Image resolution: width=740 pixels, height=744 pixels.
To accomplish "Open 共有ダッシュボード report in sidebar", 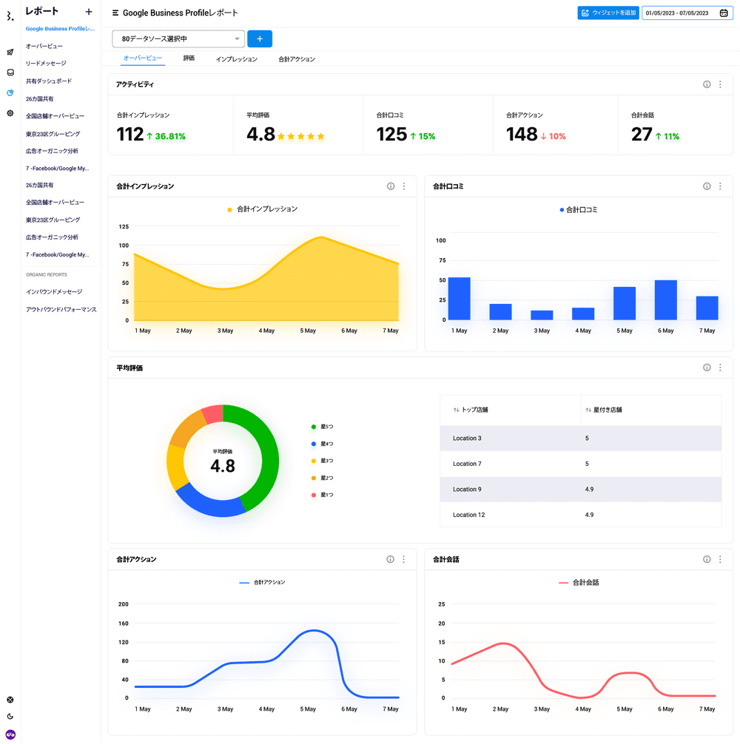I will click(49, 81).
